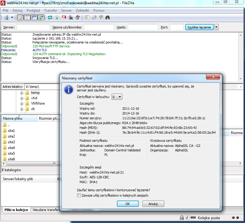Toggle the transfer queue display icon
The width and height of the screenshot is (245, 223).
[x=41, y=17]
